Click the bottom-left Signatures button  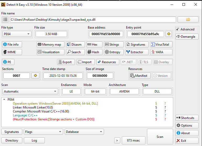12,132
